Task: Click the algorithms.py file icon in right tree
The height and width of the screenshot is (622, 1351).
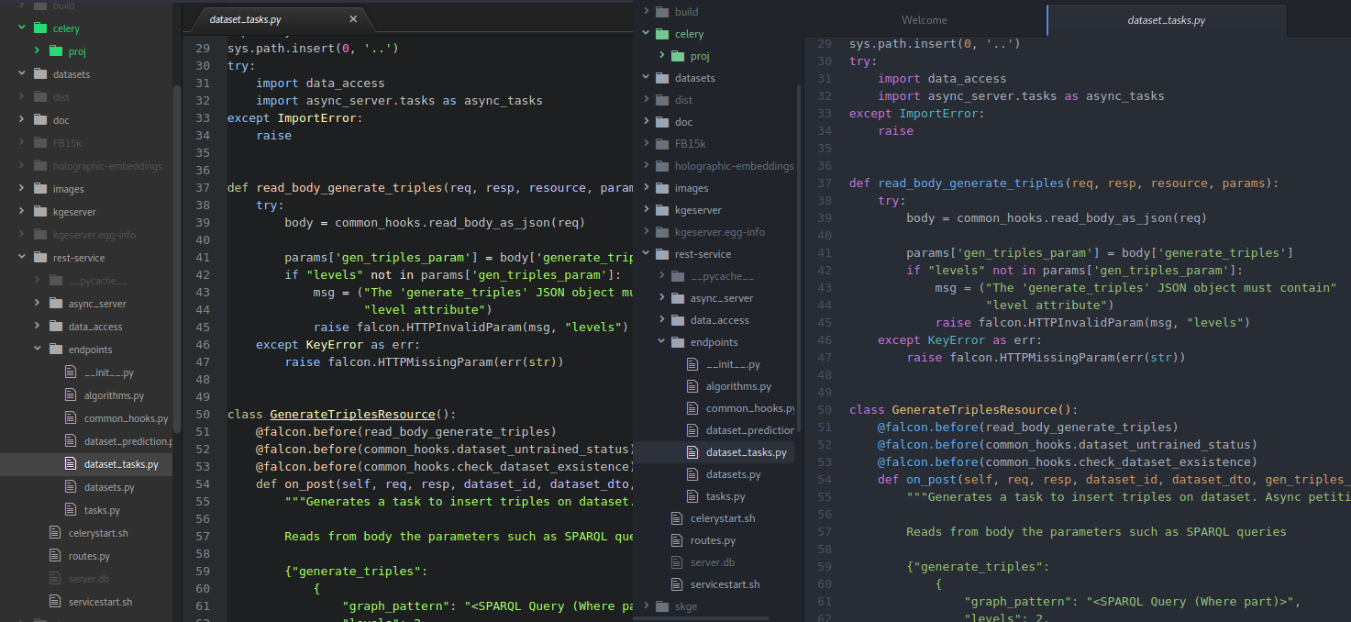Action: 692,386
